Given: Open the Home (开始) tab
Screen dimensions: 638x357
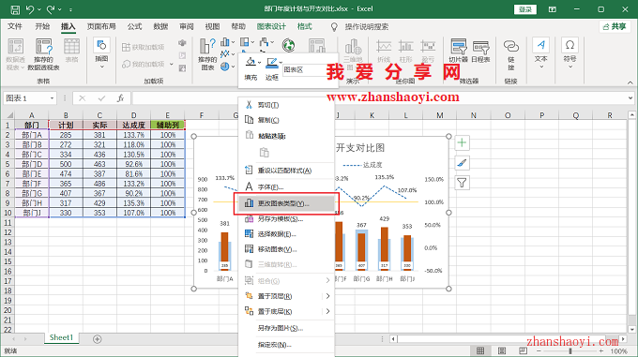Looking at the screenshot, I should click(x=42, y=27).
